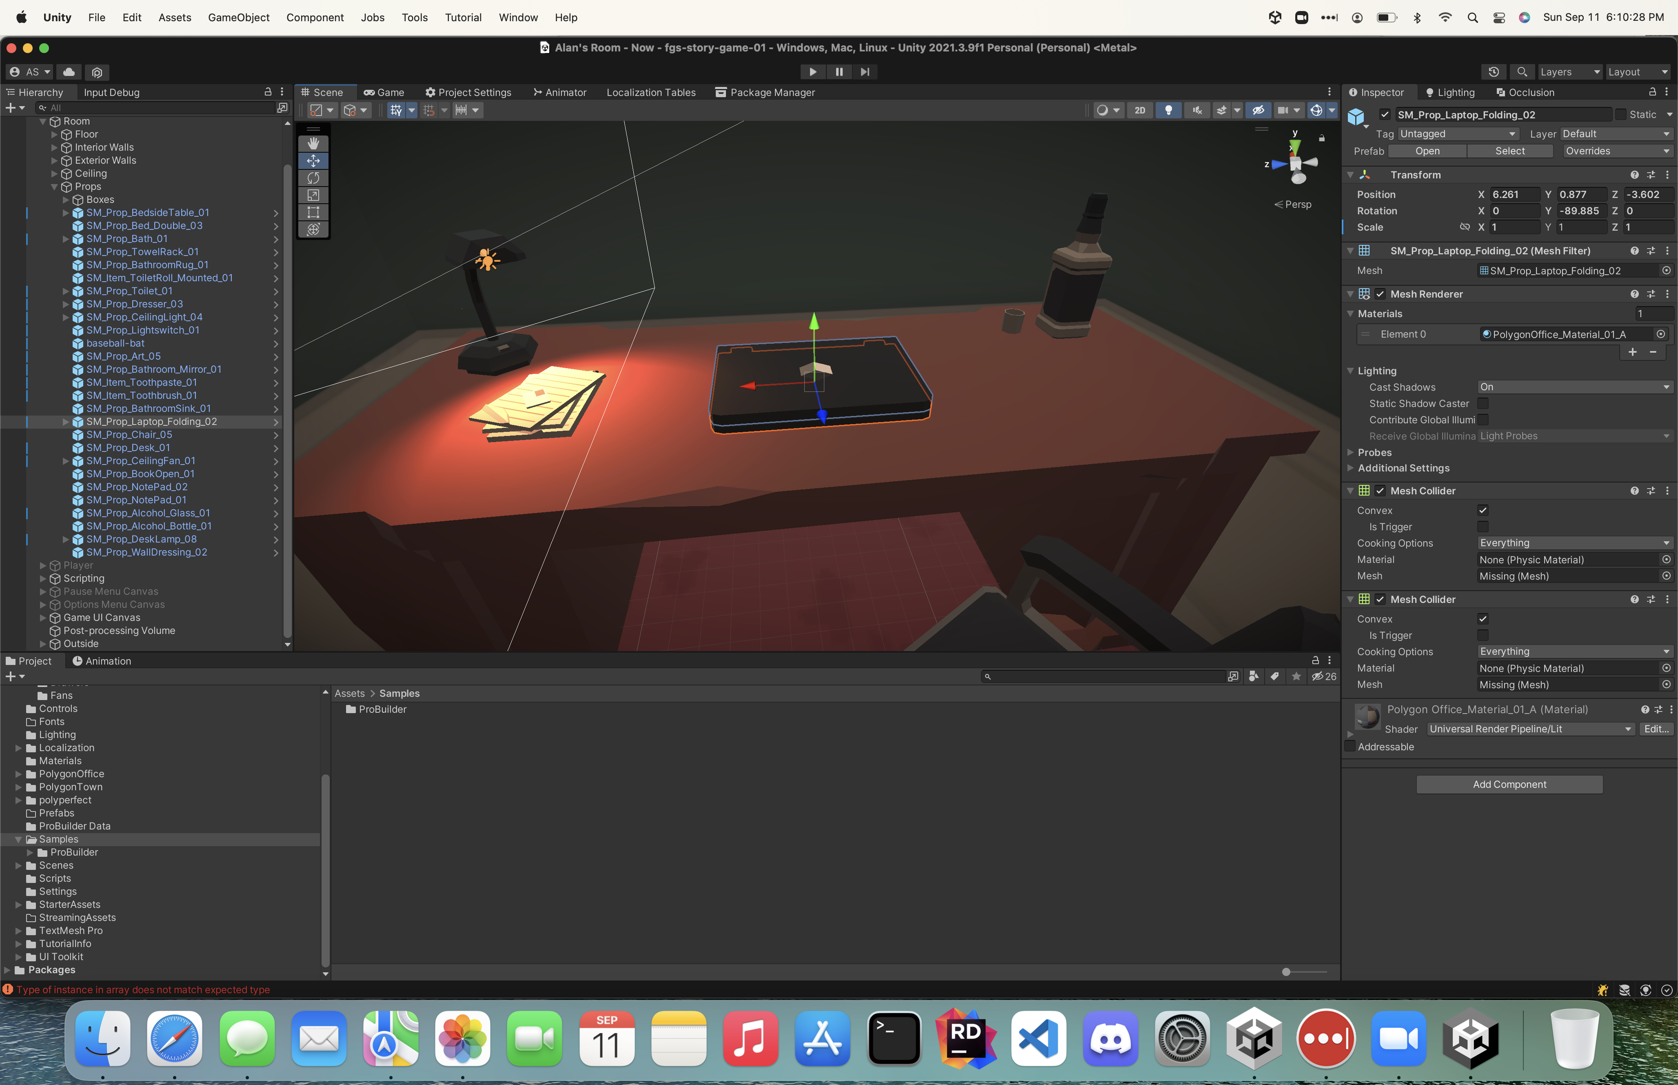Open the Overrides dropdown
The height and width of the screenshot is (1085, 1678).
click(1618, 151)
